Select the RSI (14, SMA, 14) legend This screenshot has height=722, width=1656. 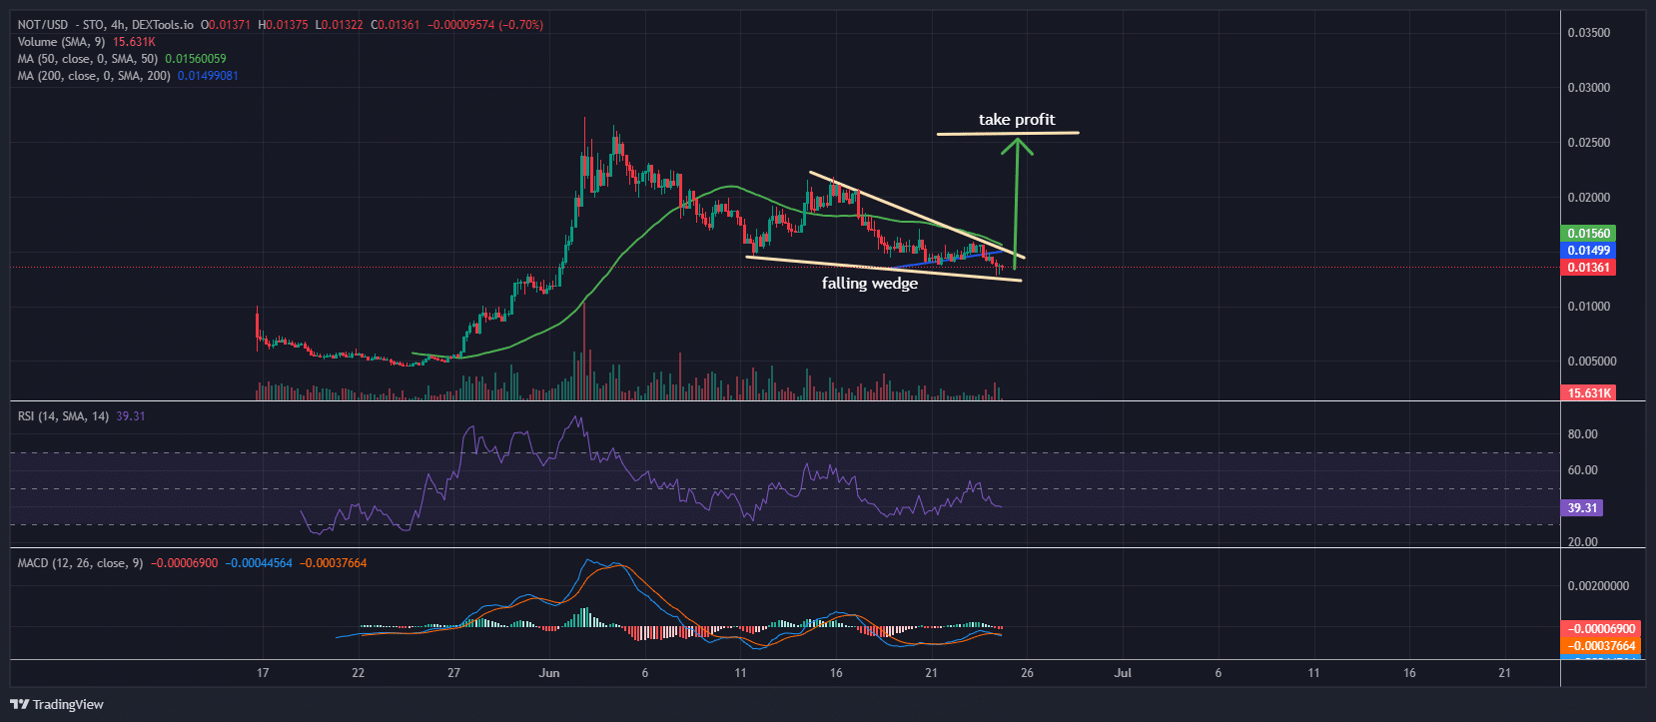tap(64, 416)
